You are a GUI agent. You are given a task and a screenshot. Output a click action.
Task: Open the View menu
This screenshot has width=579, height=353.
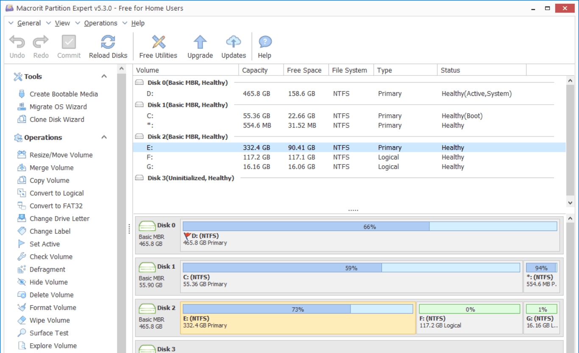62,23
